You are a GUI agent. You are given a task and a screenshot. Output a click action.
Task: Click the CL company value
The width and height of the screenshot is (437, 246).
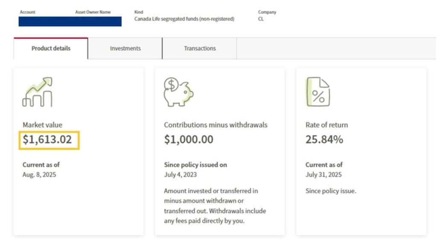261,19
